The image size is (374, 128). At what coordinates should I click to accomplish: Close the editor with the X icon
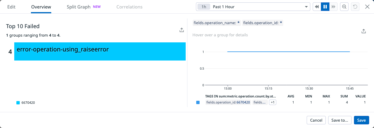pyautogui.click(x=367, y=7)
